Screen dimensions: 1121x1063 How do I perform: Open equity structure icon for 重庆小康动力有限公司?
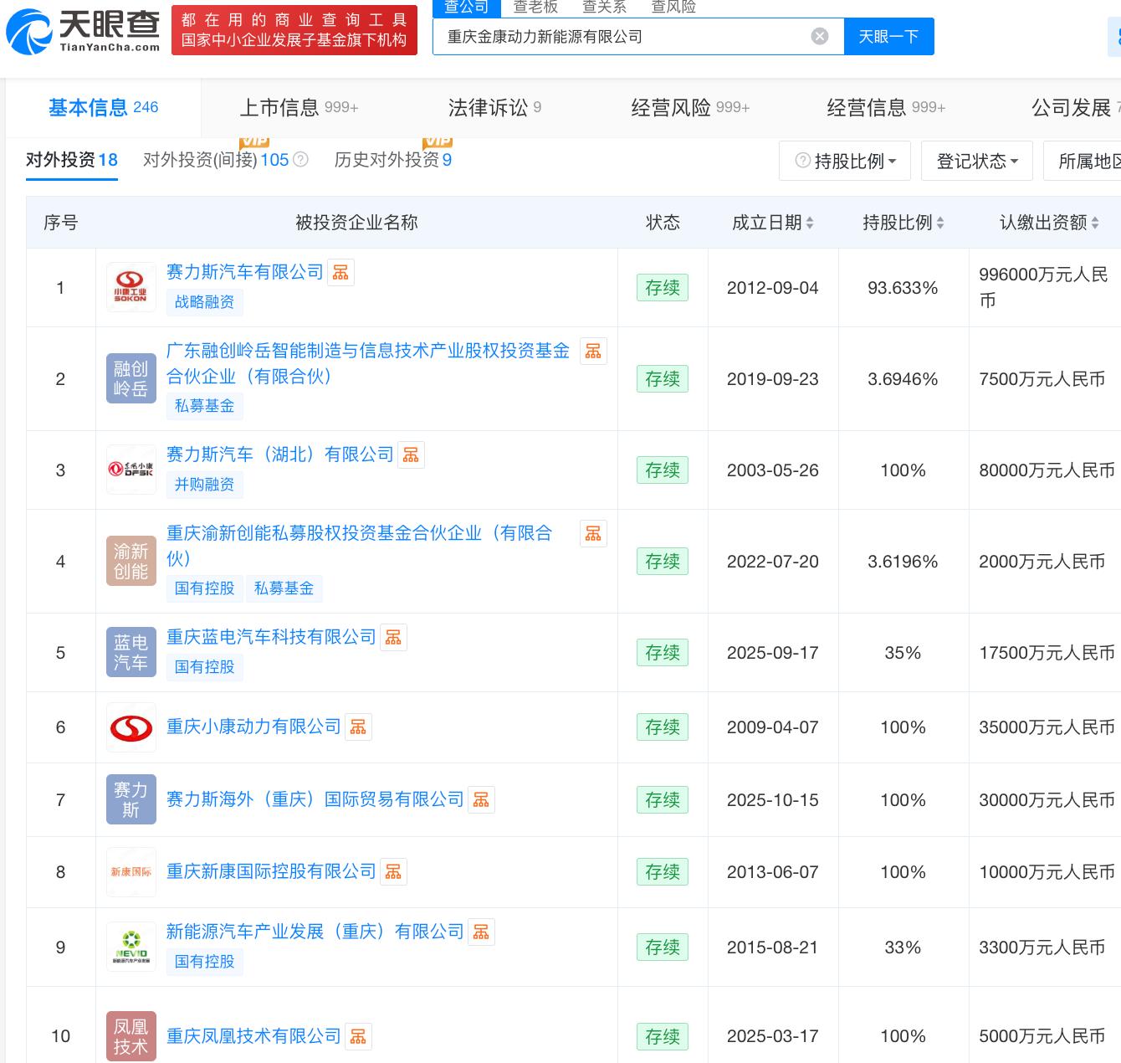tap(358, 727)
